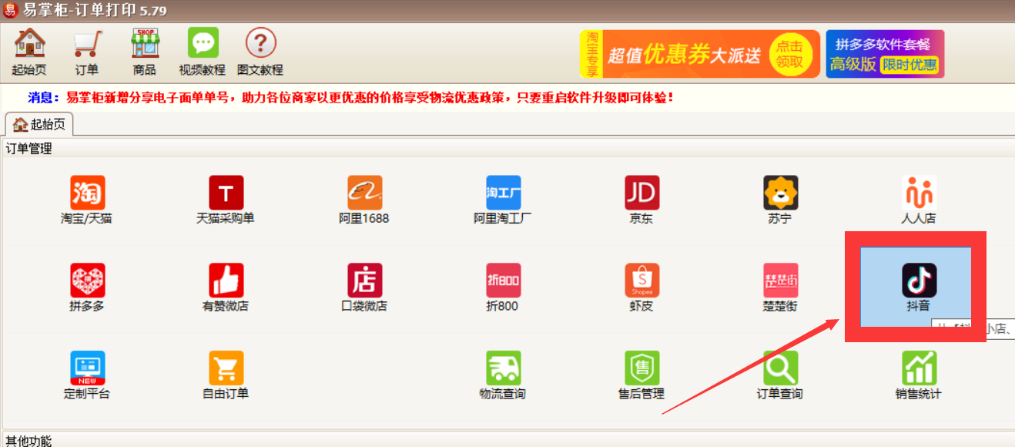Open 拼多多 heart icon
The width and height of the screenshot is (1015, 447).
click(x=87, y=287)
